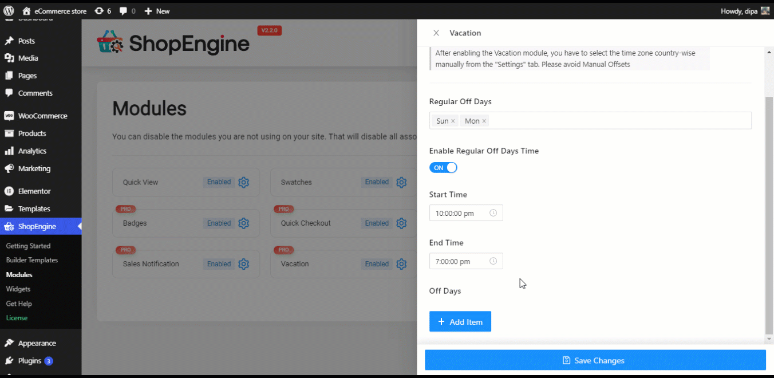This screenshot has height=378, width=774.
Task: Toggle Vacation Enabled status
Action: pos(377,264)
